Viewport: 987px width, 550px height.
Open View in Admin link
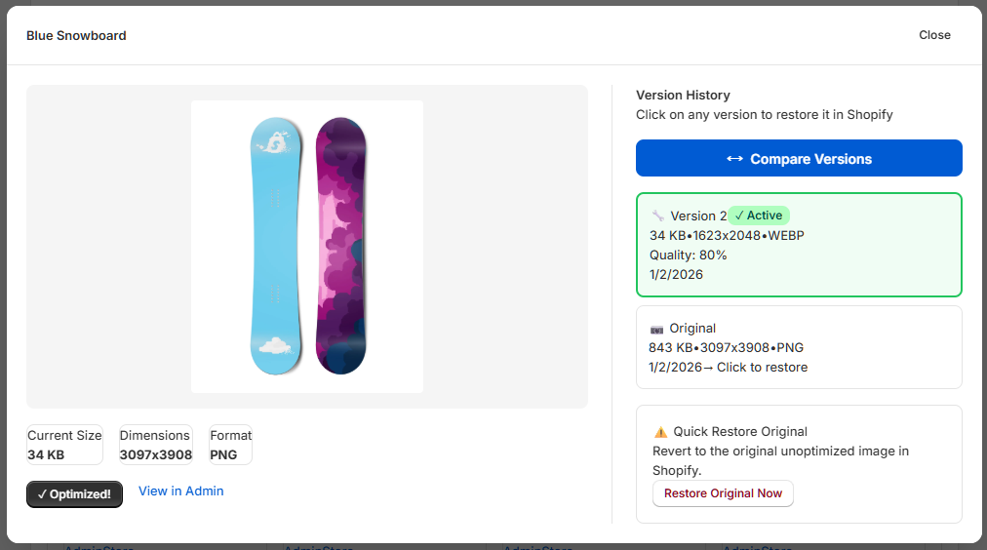pos(180,491)
